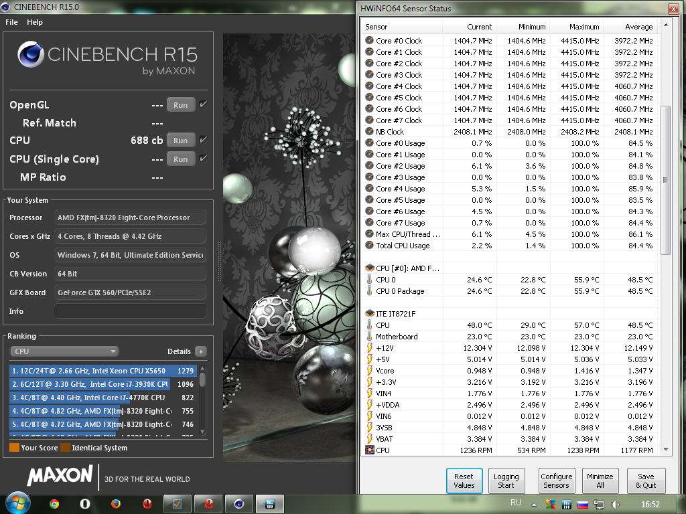Image resolution: width=686 pixels, height=514 pixels.
Task: Click the Vcore voltage lightning icon
Action: (370, 370)
